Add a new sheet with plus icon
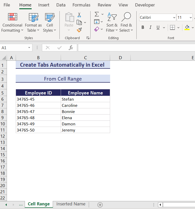The image size is (195, 209). coord(100,205)
